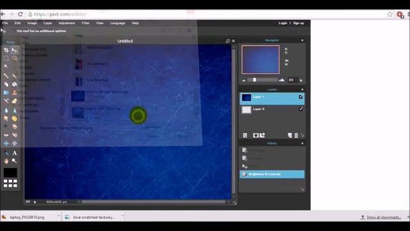Select the Clone stamp tool
Image resolution: width=410 pixels, height=231 pixels.
pyautogui.click(x=15, y=92)
